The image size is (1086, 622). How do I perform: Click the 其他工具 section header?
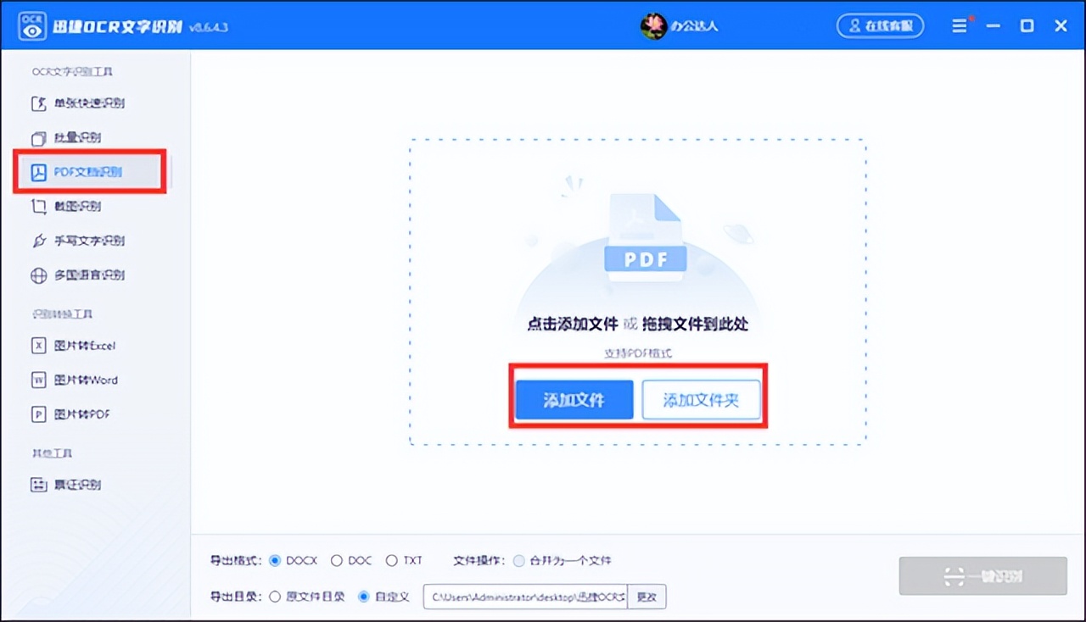coord(53,453)
